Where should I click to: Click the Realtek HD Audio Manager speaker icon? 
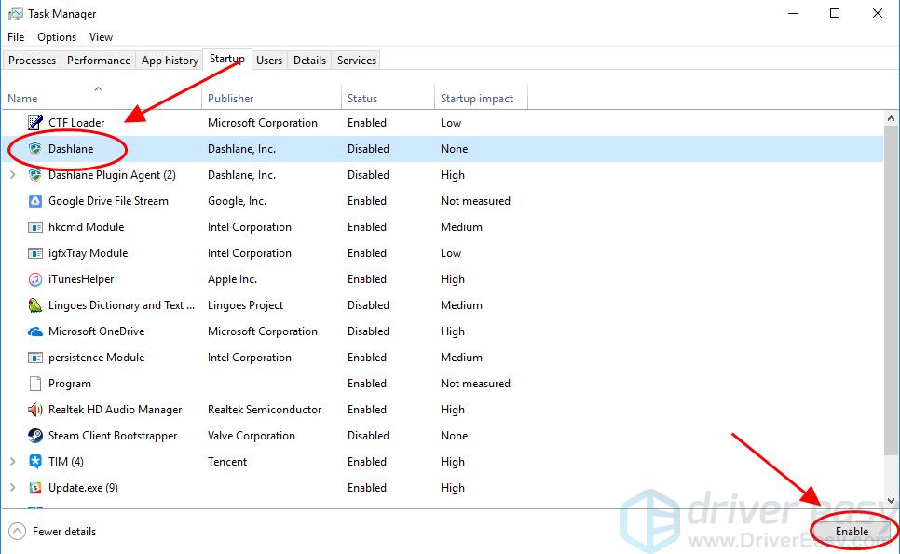tap(34, 409)
